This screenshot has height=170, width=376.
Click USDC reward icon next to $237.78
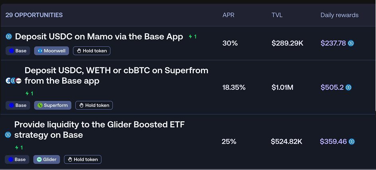click(x=351, y=43)
